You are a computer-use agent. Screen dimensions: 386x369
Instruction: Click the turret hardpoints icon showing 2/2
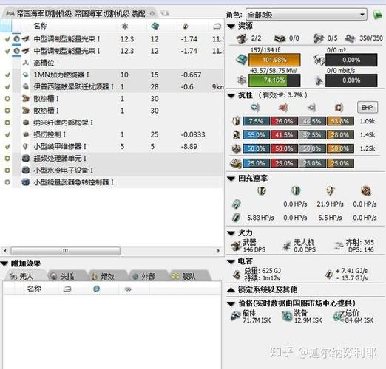coord(242,38)
